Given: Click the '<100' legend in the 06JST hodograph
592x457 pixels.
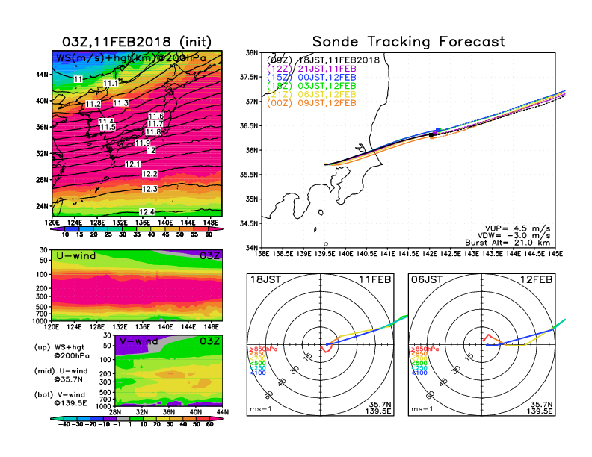Looking at the screenshot, I should pos(419,373).
